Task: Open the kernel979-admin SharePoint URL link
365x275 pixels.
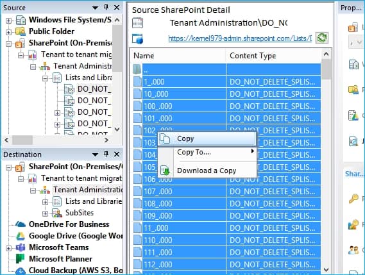Action: [240, 38]
